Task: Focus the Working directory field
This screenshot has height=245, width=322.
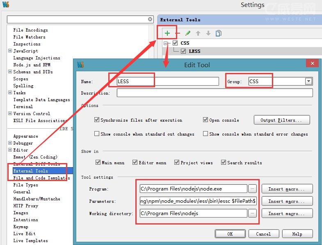Action: coord(194,213)
